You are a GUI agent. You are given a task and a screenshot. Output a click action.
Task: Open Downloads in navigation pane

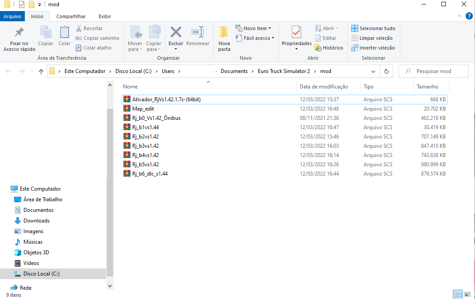[x=36, y=221]
